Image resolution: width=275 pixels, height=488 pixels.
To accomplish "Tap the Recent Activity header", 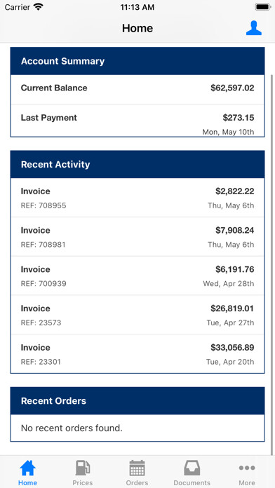I will 137,164.
